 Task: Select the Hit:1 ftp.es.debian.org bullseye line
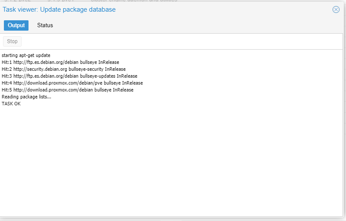point(60,62)
